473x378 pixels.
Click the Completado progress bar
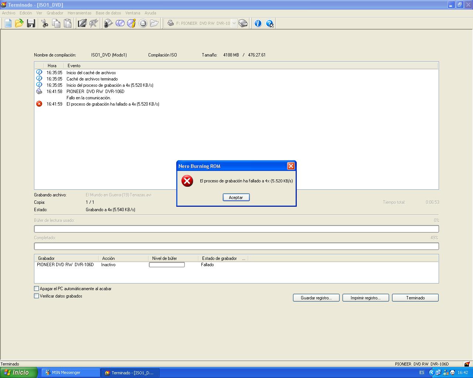tap(236, 246)
